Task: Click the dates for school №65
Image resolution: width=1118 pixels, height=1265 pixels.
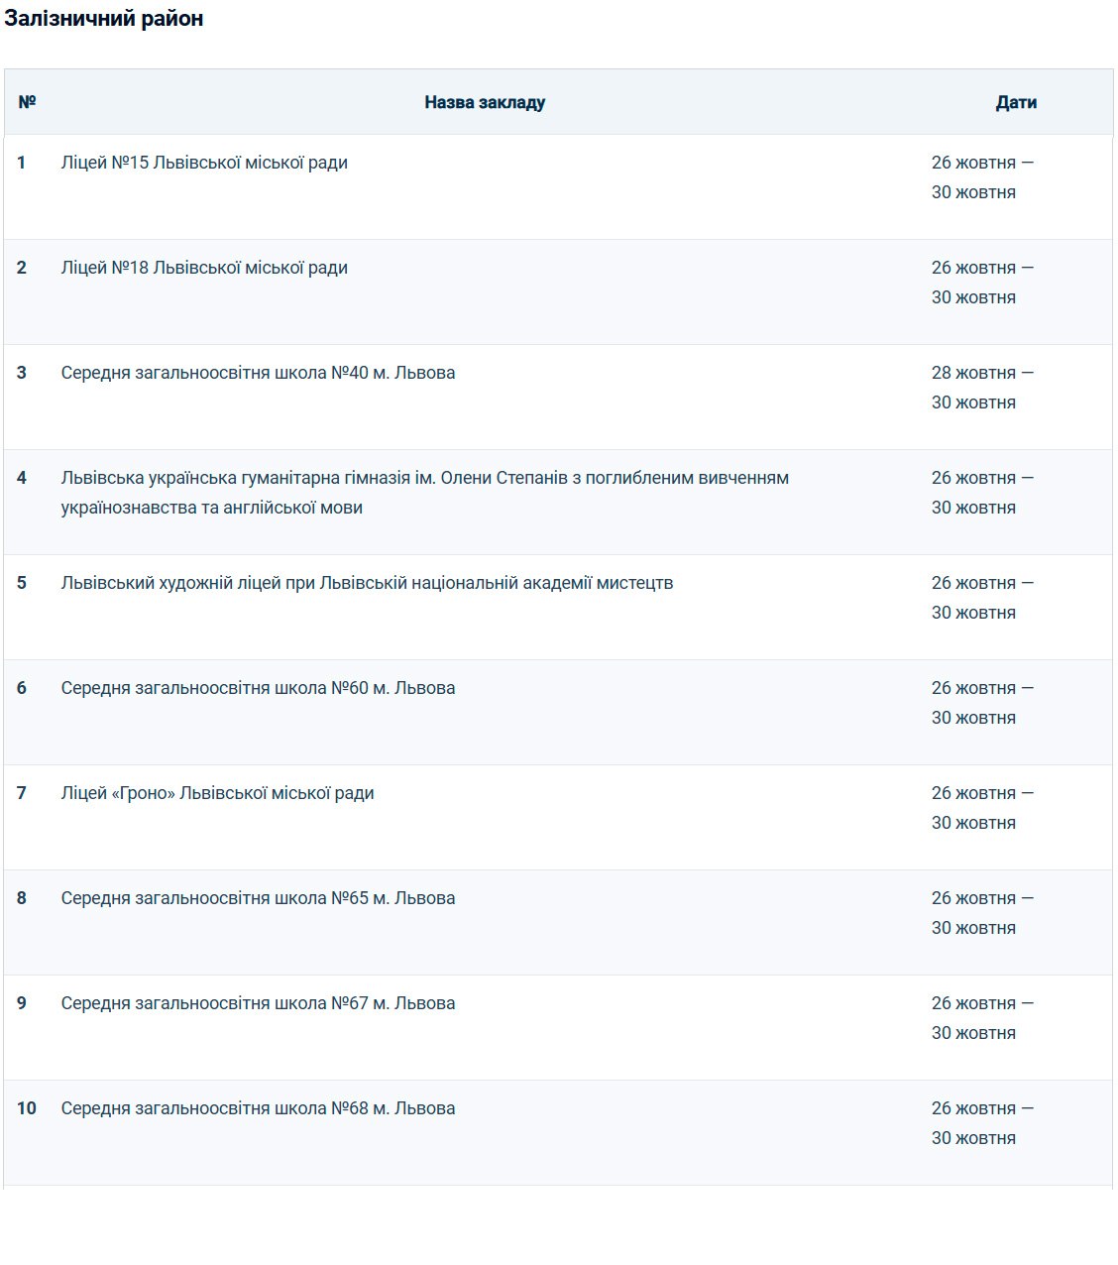Action: (x=982, y=913)
